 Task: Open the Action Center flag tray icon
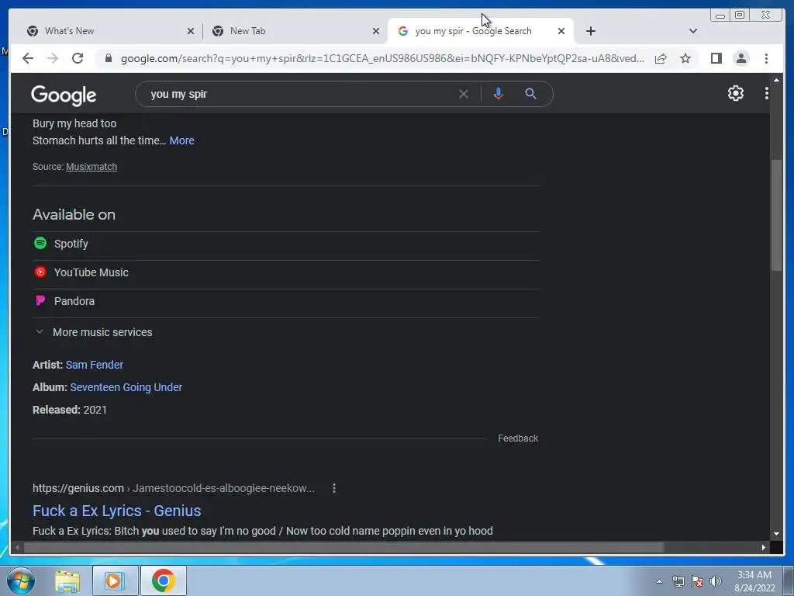point(697,581)
